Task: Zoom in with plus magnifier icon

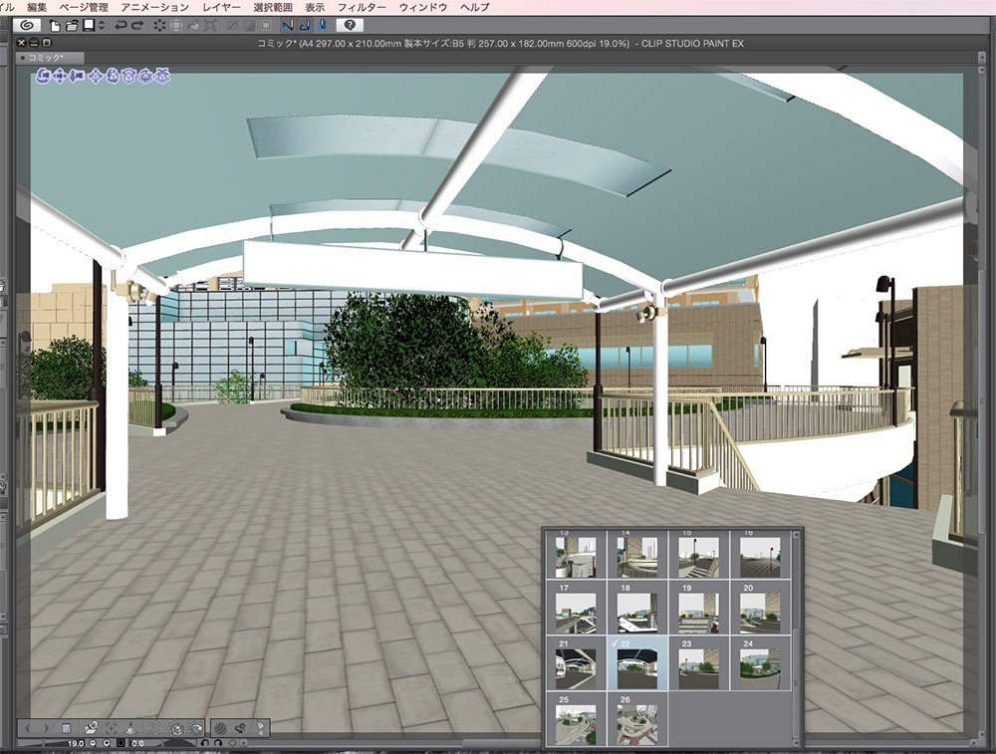Action: pyautogui.click(x=107, y=743)
